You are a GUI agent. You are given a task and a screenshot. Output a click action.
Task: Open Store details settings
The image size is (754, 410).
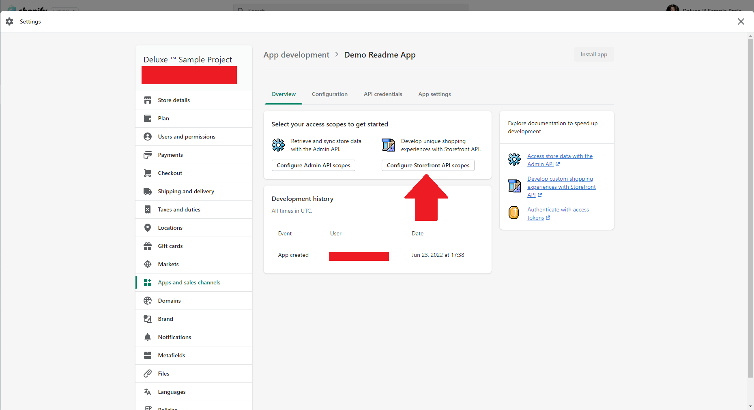pyautogui.click(x=194, y=100)
